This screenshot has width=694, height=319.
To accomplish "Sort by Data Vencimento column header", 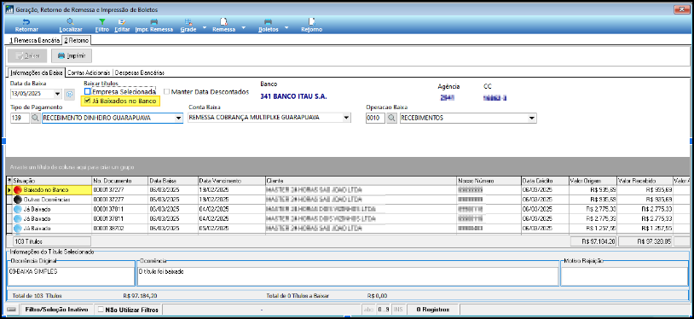I will (231, 181).
